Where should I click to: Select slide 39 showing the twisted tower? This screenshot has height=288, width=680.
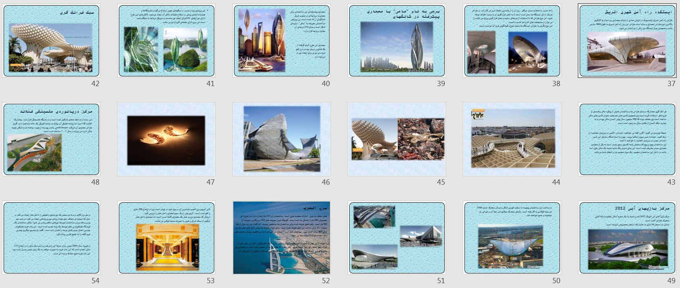(x=397, y=41)
